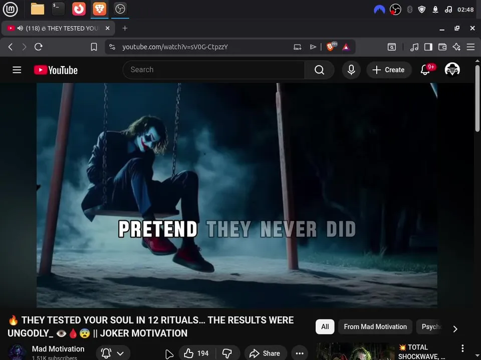Viewport: 481px width, 360px height.
Task: Open the TOTAL SHOCKWAVE video thumbnail
Action: coord(355,351)
